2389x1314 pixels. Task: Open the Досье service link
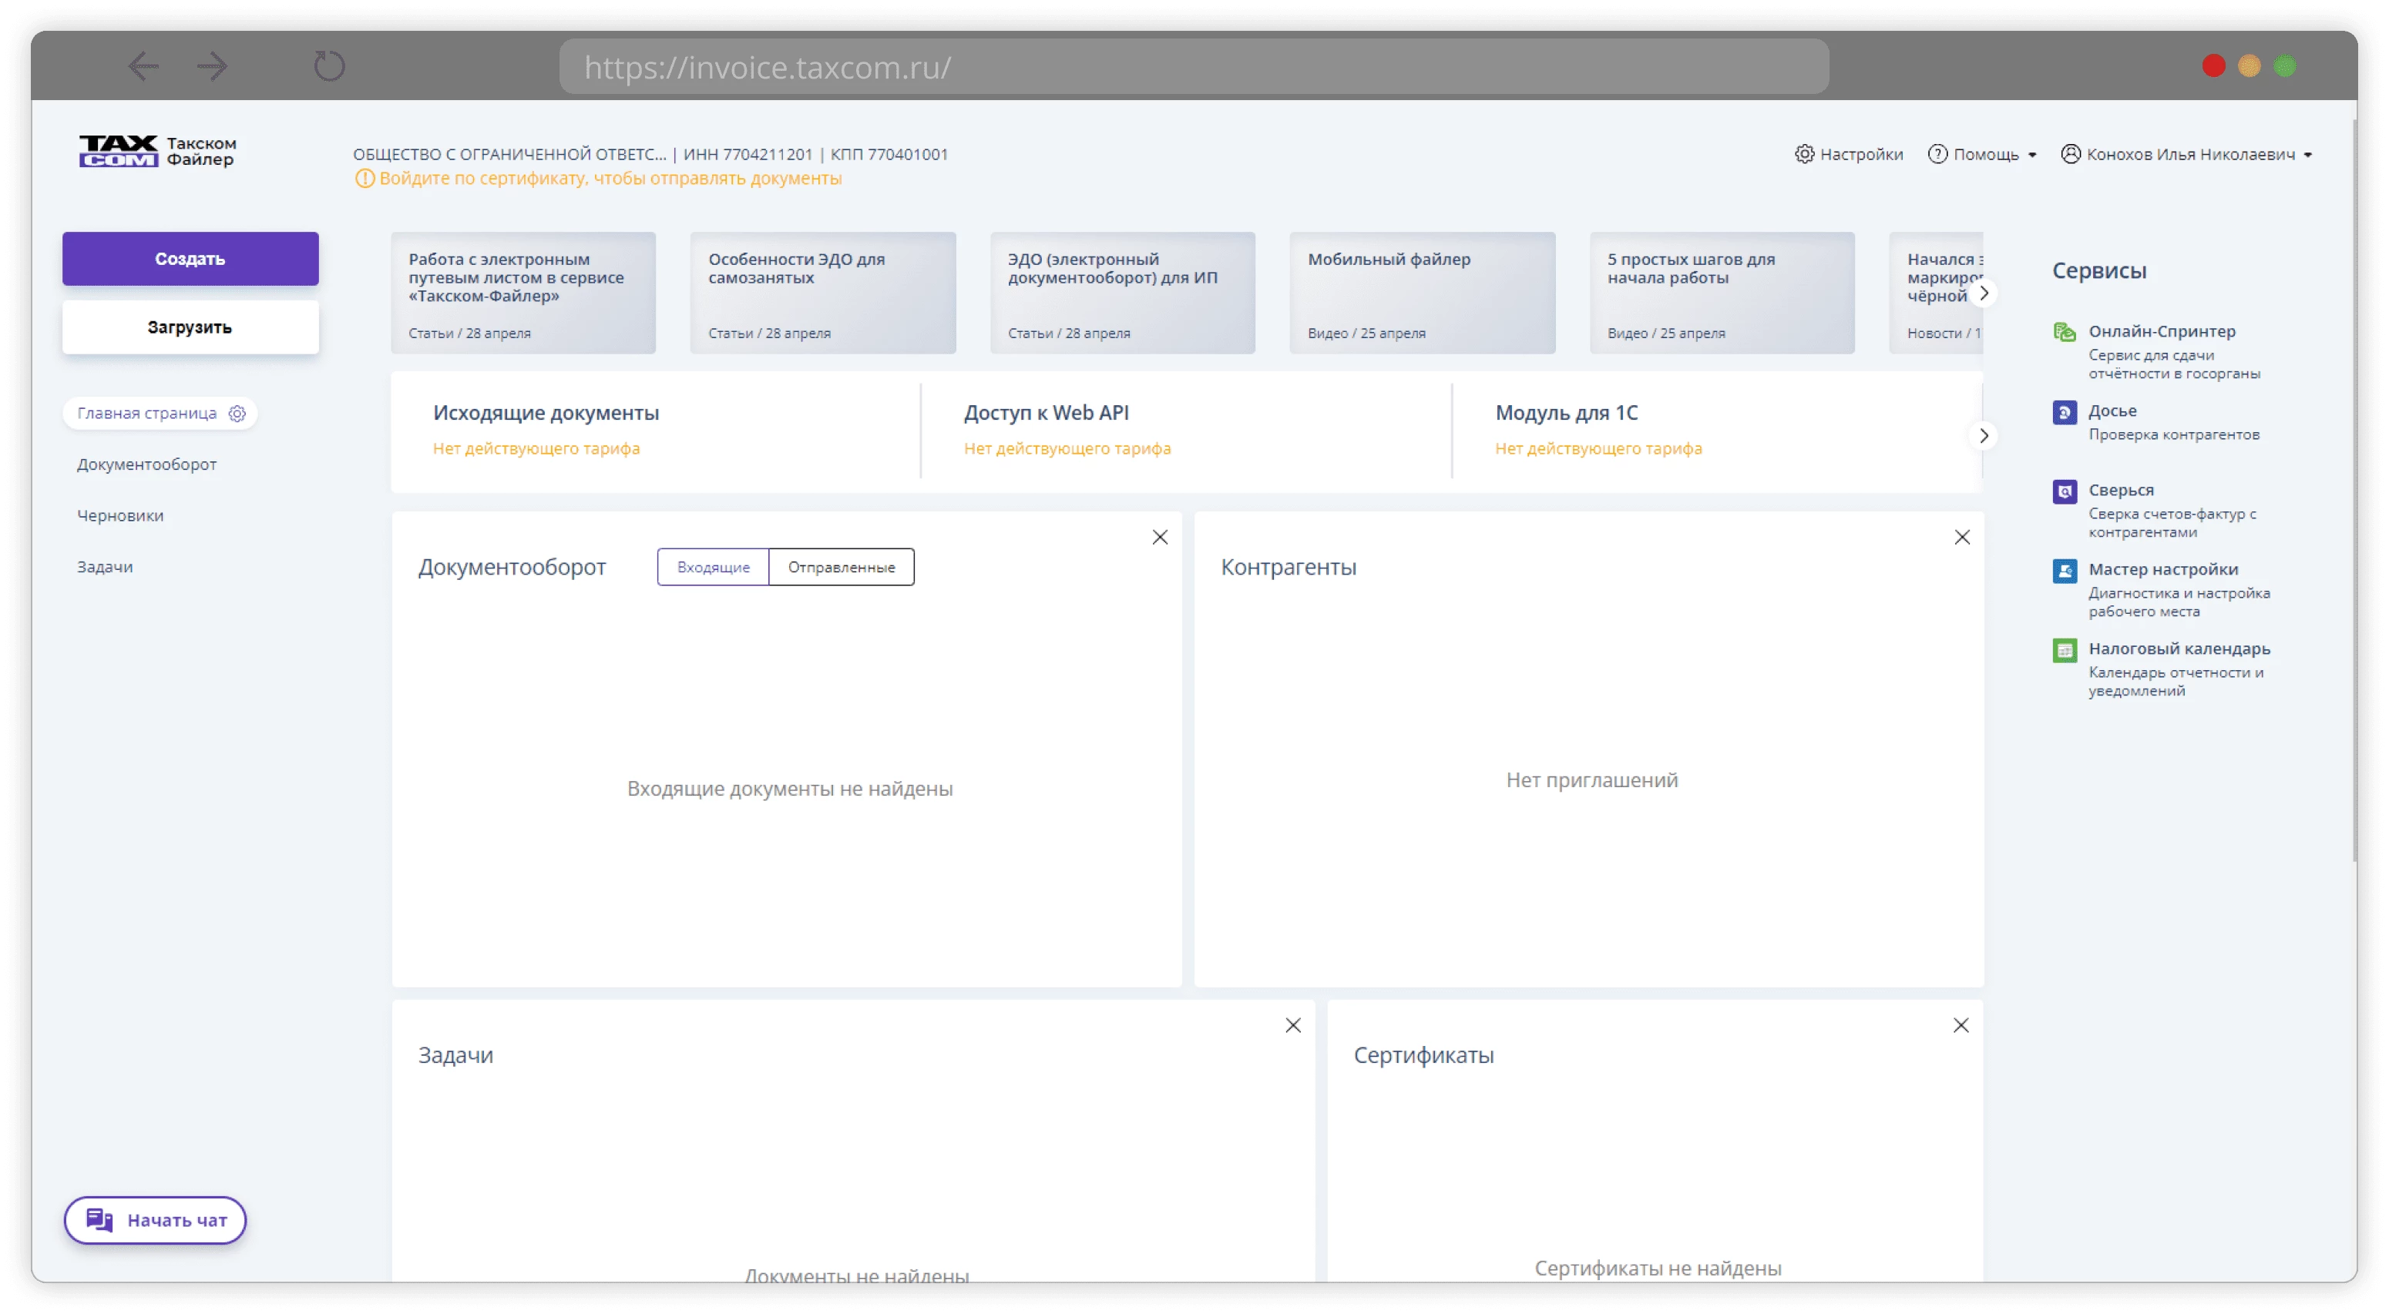click(x=2112, y=411)
